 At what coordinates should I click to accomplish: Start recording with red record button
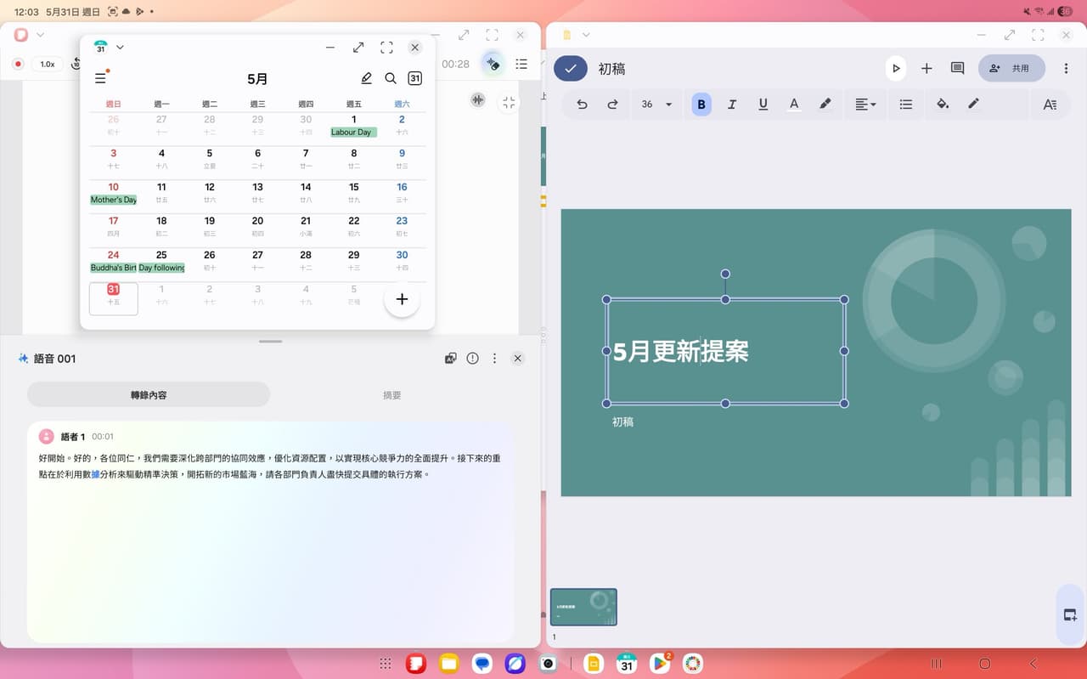[18, 64]
